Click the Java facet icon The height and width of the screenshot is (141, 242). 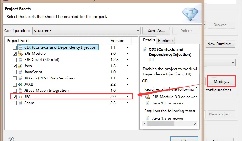[x=20, y=66]
